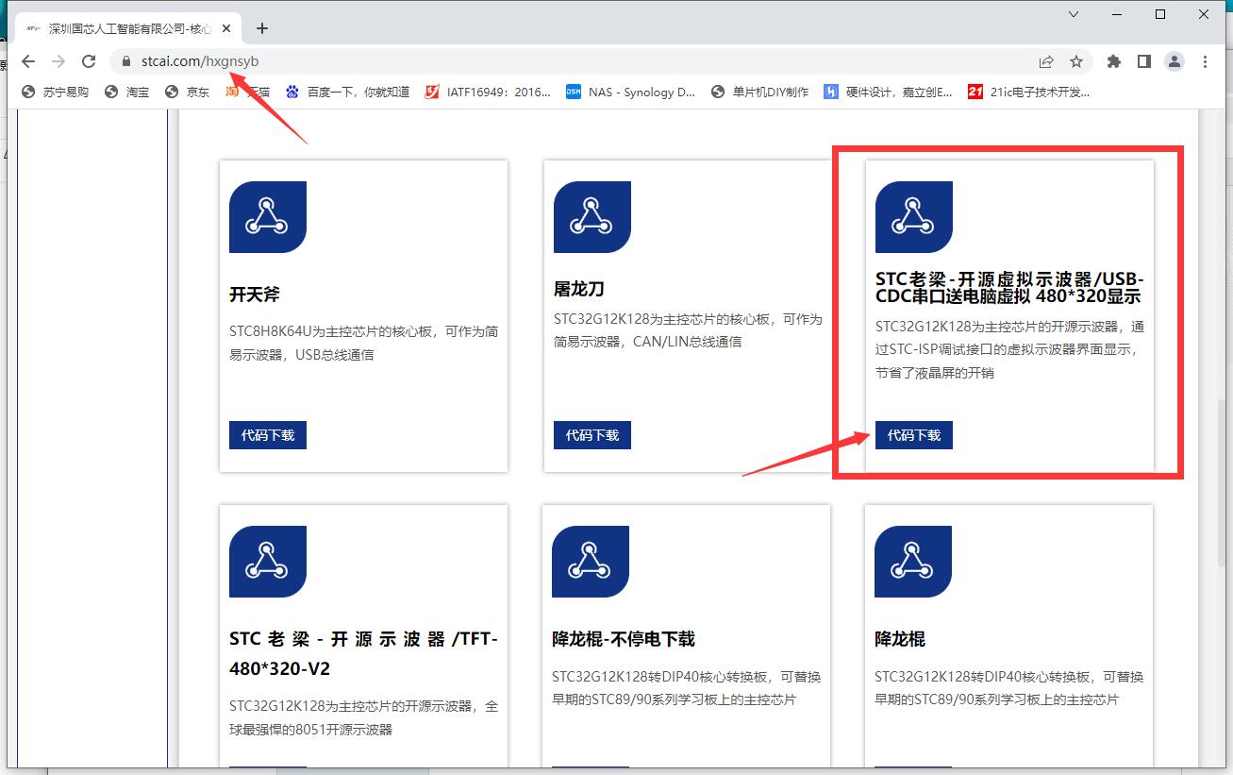This screenshot has height=775, width=1233.
Task: Click description mentioning STC-ISP调试接口
Action: coord(1009,349)
